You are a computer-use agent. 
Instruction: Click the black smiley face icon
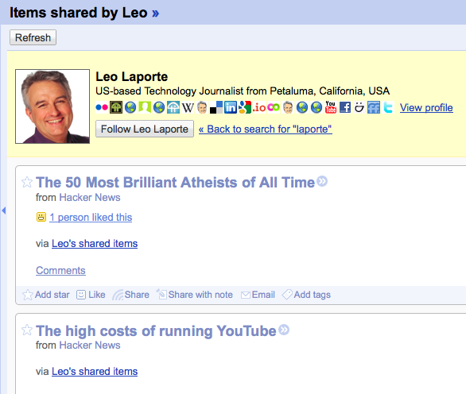click(359, 107)
